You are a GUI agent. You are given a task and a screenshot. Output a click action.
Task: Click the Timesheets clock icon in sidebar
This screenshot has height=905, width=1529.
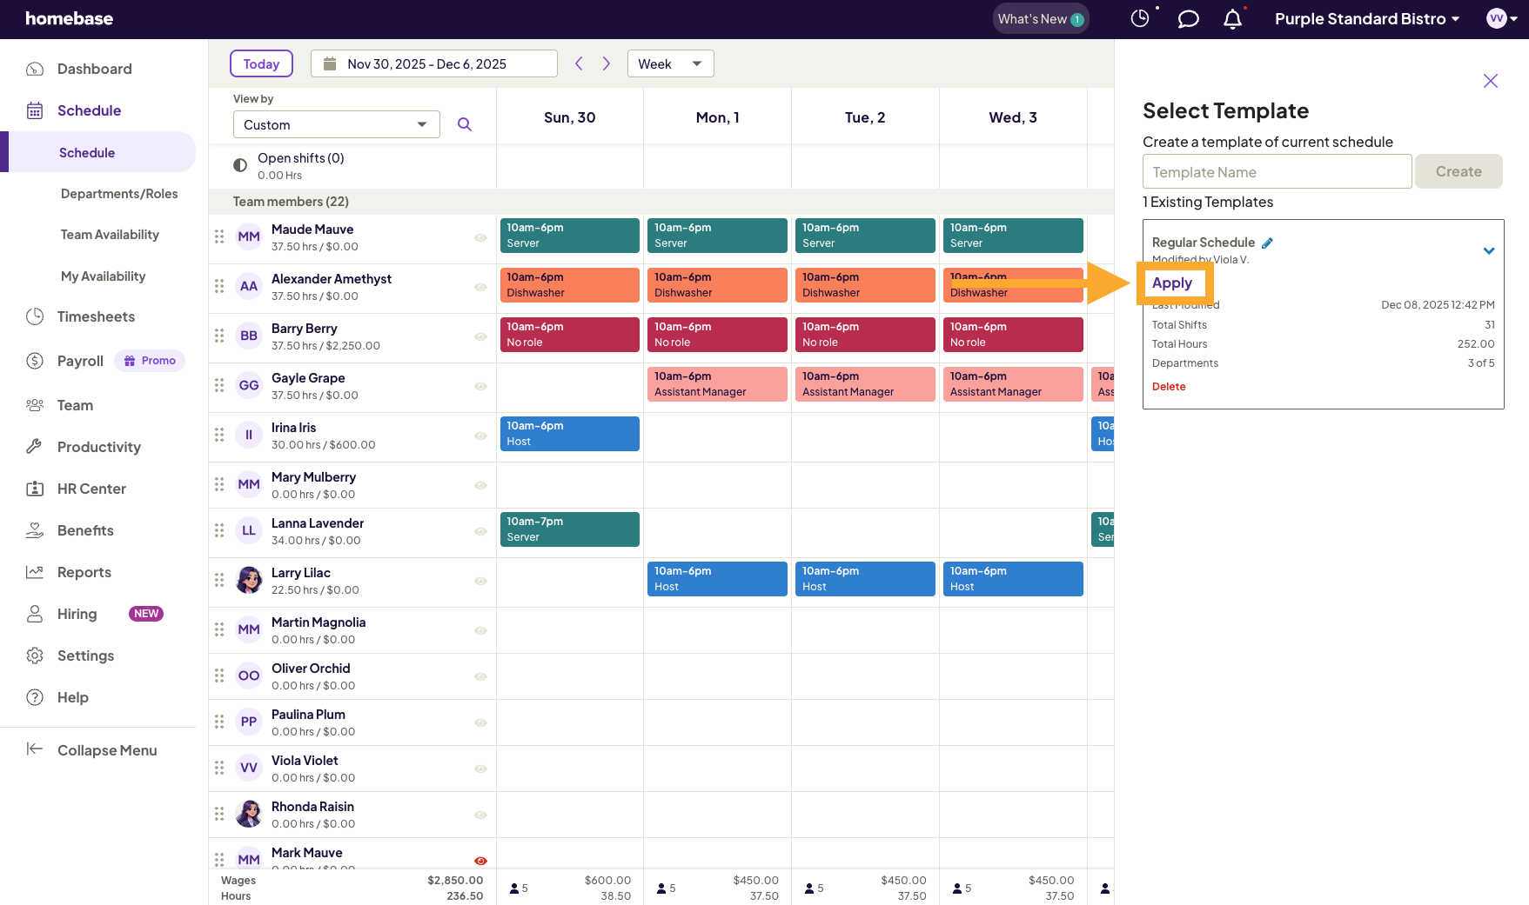pyautogui.click(x=35, y=316)
